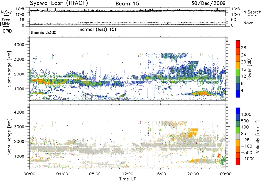Click the 'Velocity [m s-1]' colorbar title
Screen dimensions: 261x181
pyautogui.click(x=258, y=136)
